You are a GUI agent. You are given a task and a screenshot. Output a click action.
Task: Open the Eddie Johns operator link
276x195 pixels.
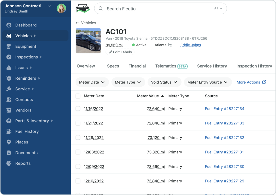tap(191, 45)
